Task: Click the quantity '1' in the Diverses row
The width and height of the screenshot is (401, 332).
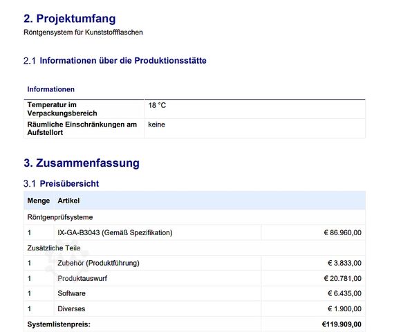Action: click(x=29, y=309)
